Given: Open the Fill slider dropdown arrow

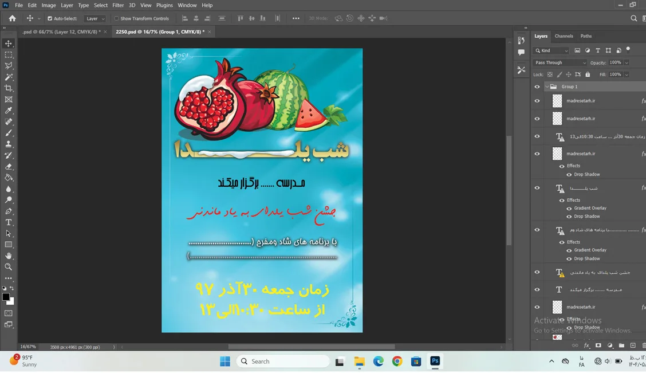Looking at the screenshot, I should pyautogui.click(x=627, y=74).
